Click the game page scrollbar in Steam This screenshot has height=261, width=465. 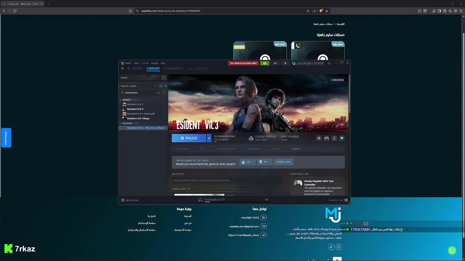coord(349,94)
